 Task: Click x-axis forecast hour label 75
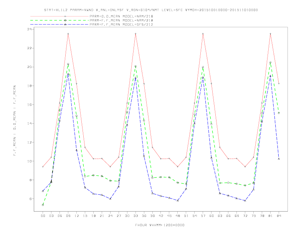point(254,216)
